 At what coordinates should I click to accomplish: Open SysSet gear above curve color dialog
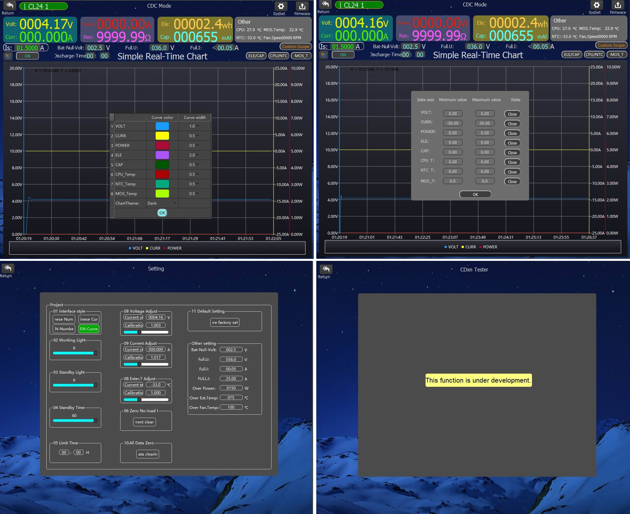click(x=281, y=6)
